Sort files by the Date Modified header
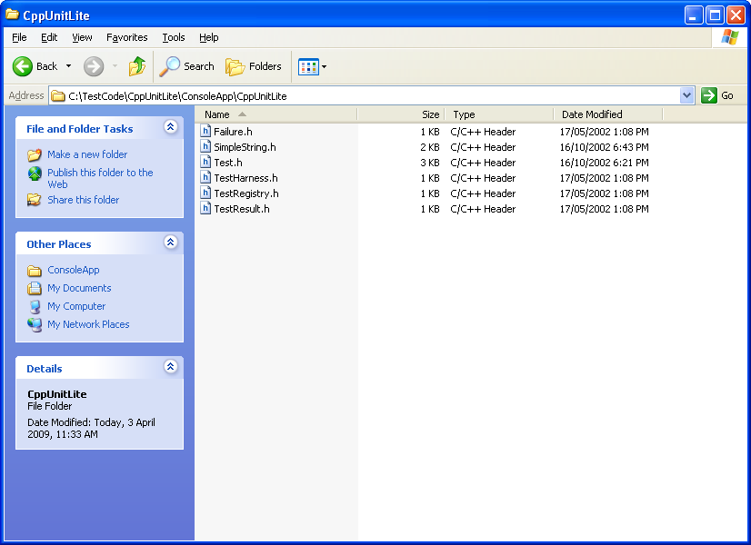 tap(607, 114)
